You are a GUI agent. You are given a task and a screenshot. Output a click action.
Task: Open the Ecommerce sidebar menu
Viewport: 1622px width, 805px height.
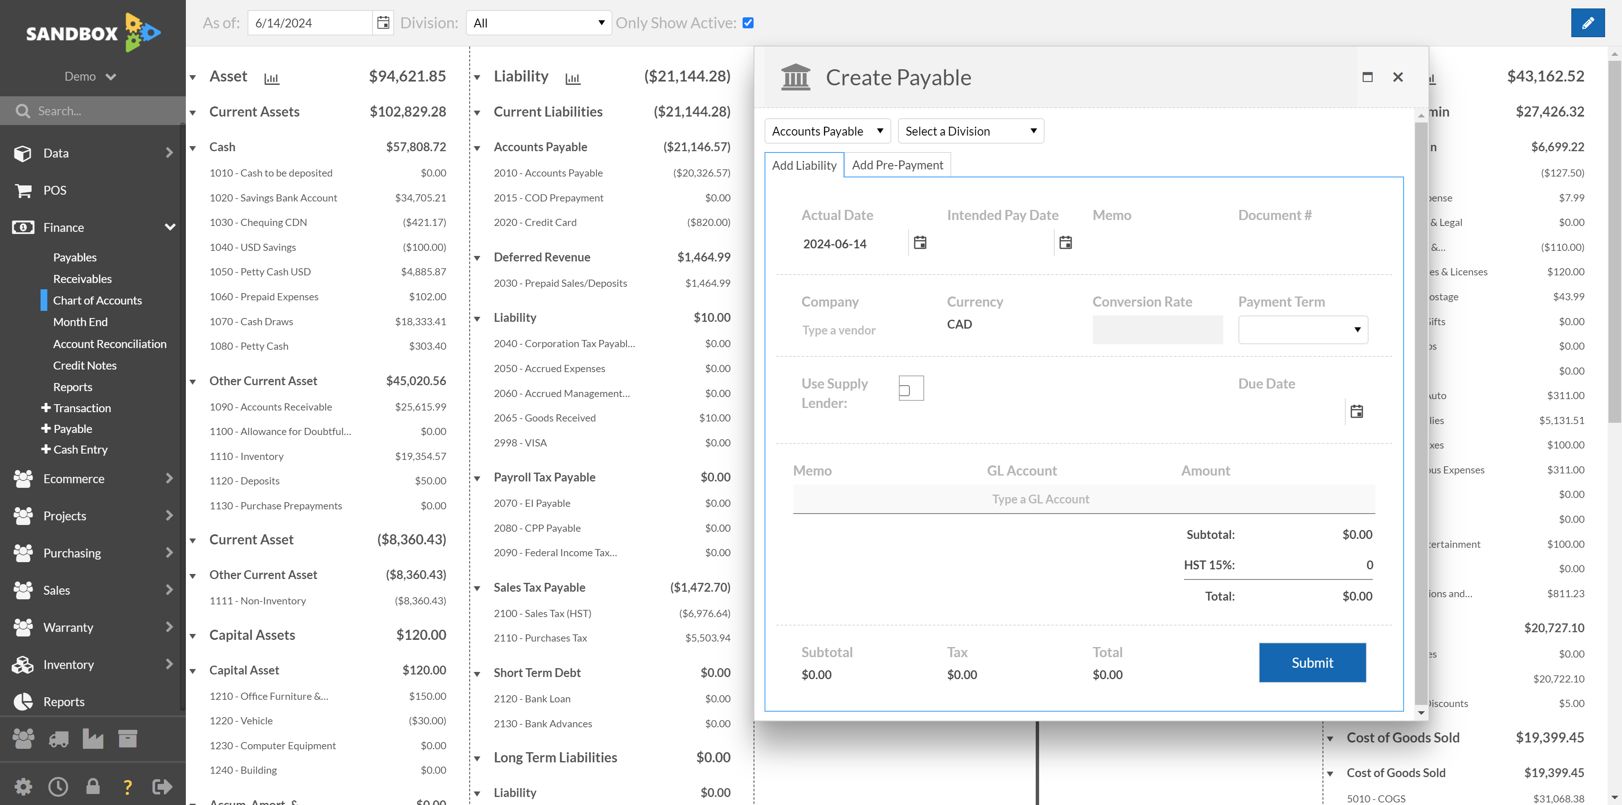pos(93,479)
